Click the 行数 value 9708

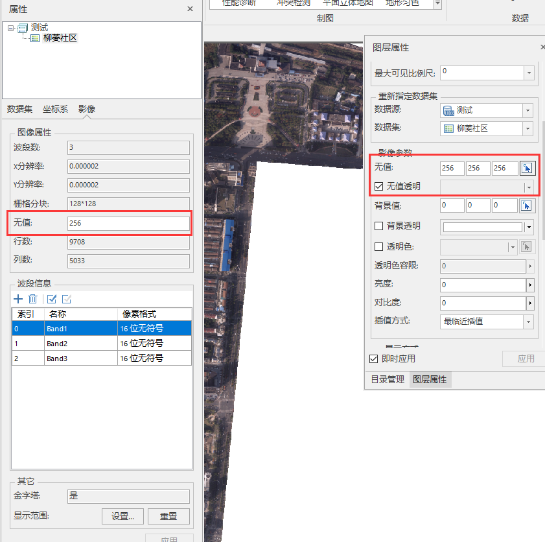[x=128, y=242]
